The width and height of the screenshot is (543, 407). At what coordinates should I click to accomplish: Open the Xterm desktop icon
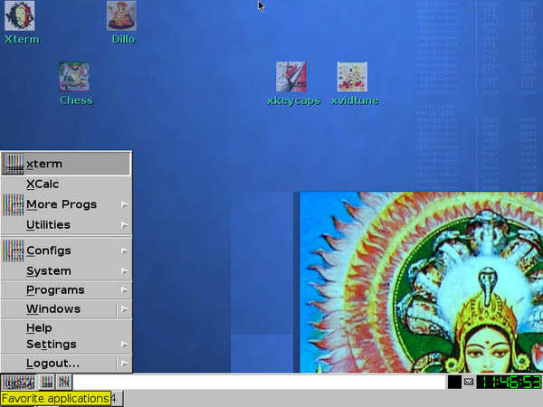coord(20,16)
